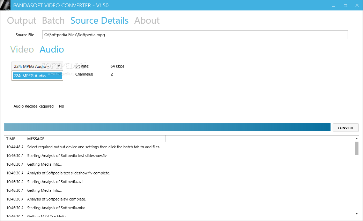Click the conversion progress bar
The image size is (363, 221).
coord(167,127)
